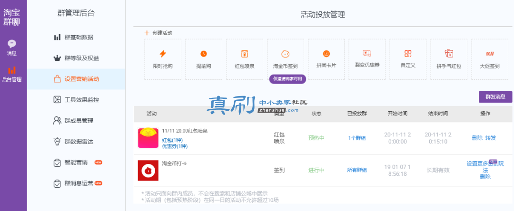
Task: Click the 设置更多签到玩法 link
Action: (x=485, y=167)
